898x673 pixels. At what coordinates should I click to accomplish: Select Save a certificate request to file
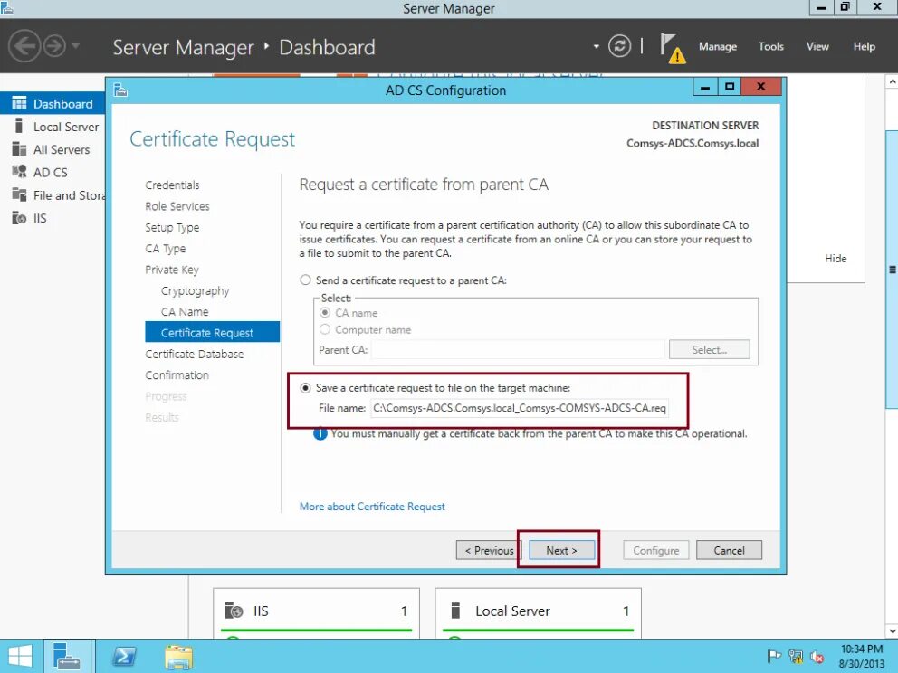[x=305, y=387]
